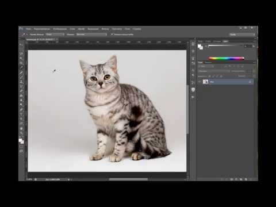
Task: Change screen mode at the toolbar bottom
Action: pos(21,151)
